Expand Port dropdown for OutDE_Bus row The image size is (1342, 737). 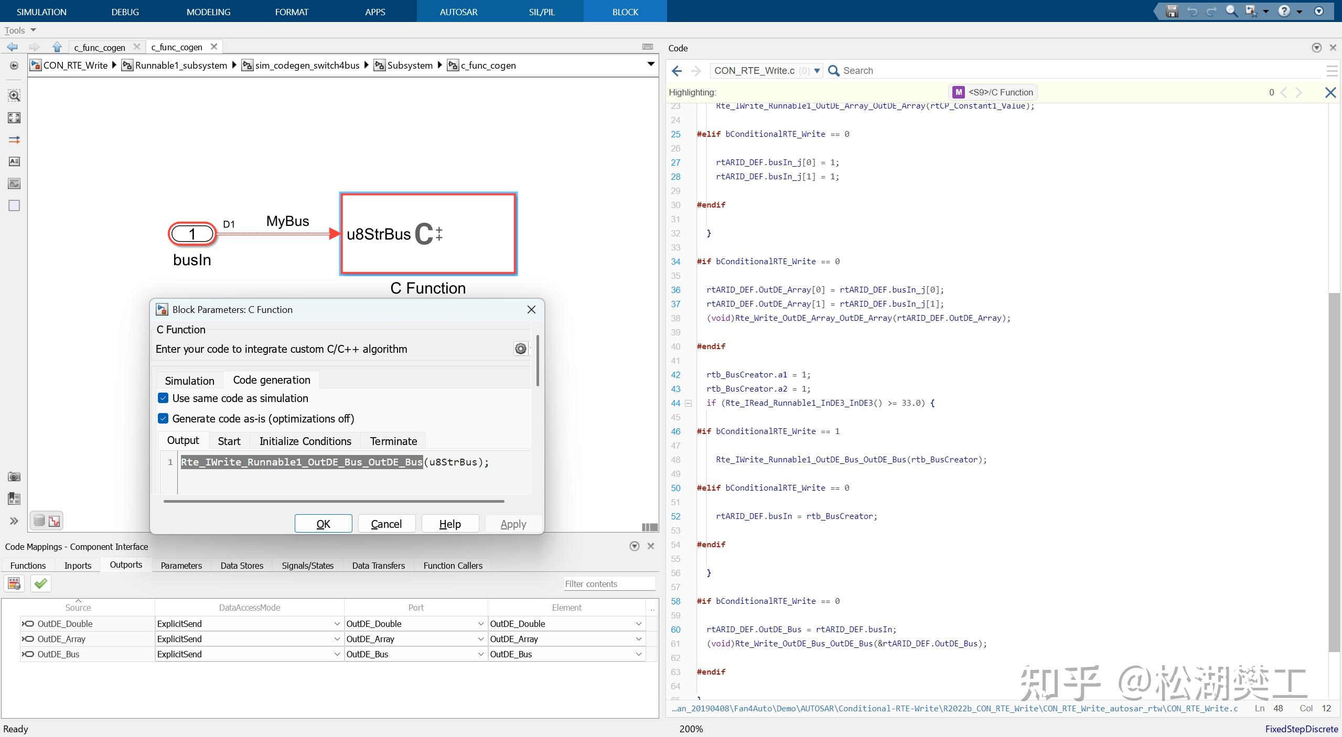[x=480, y=654]
